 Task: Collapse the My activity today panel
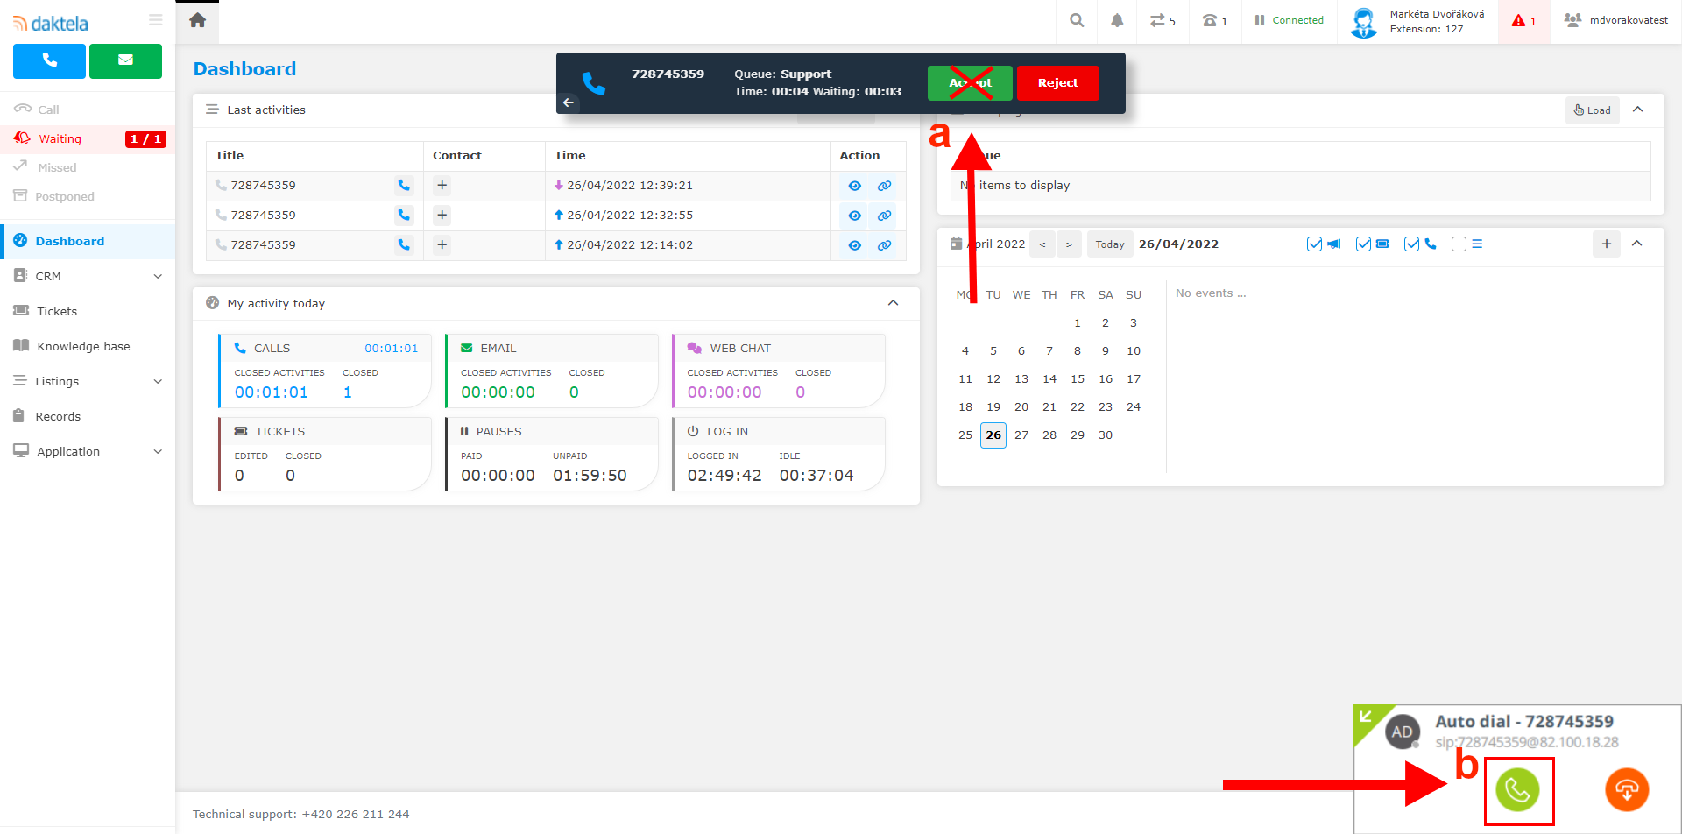tap(893, 303)
